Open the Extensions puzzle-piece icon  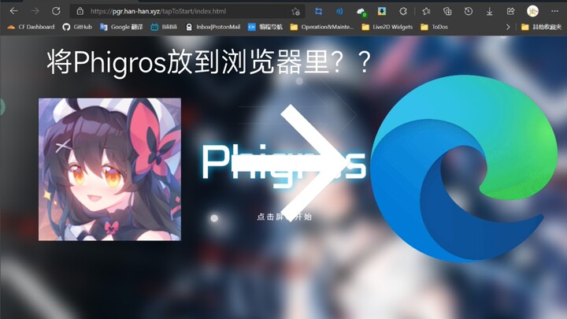click(x=403, y=12)
